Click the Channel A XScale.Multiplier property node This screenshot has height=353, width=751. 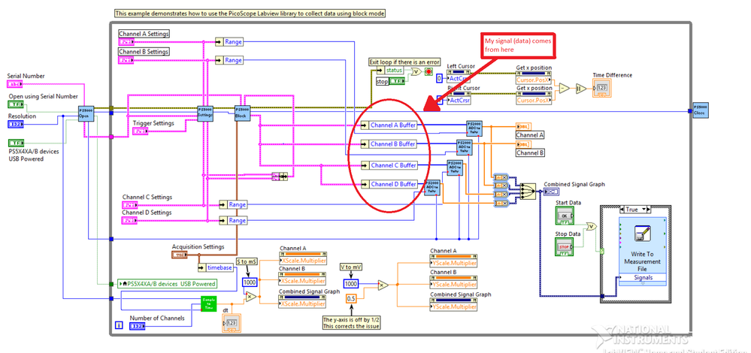(303, 258)
